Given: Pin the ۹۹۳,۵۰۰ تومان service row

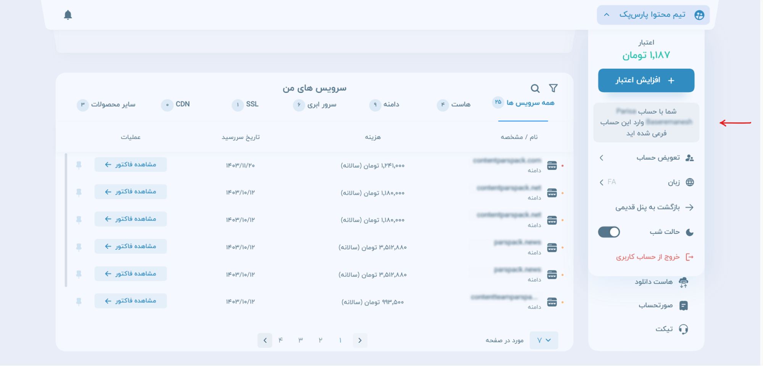Looking at the screenshot, I should pos(79,302).
